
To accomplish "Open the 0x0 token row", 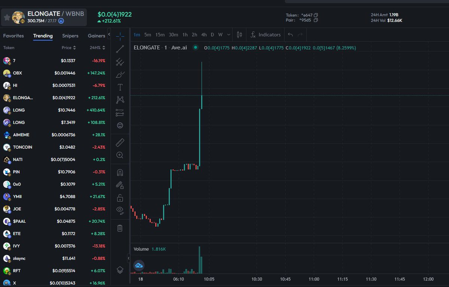I will tap(55, 184).
